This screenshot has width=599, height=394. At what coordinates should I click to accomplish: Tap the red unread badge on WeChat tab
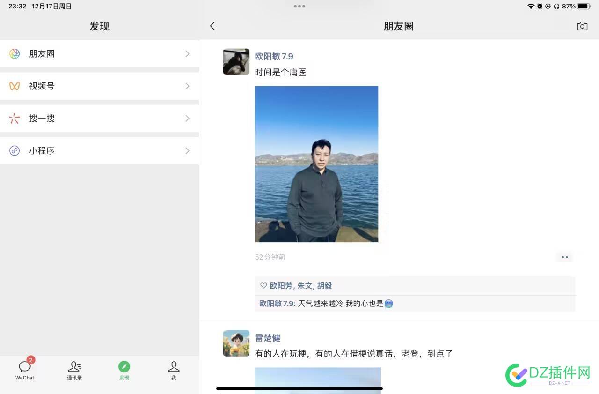pyautogui.click(x=31, y=360)
